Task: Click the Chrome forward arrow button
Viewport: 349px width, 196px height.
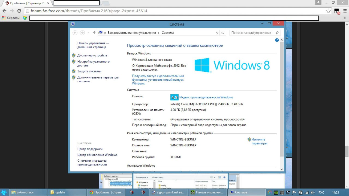Action: click(12, 11)
